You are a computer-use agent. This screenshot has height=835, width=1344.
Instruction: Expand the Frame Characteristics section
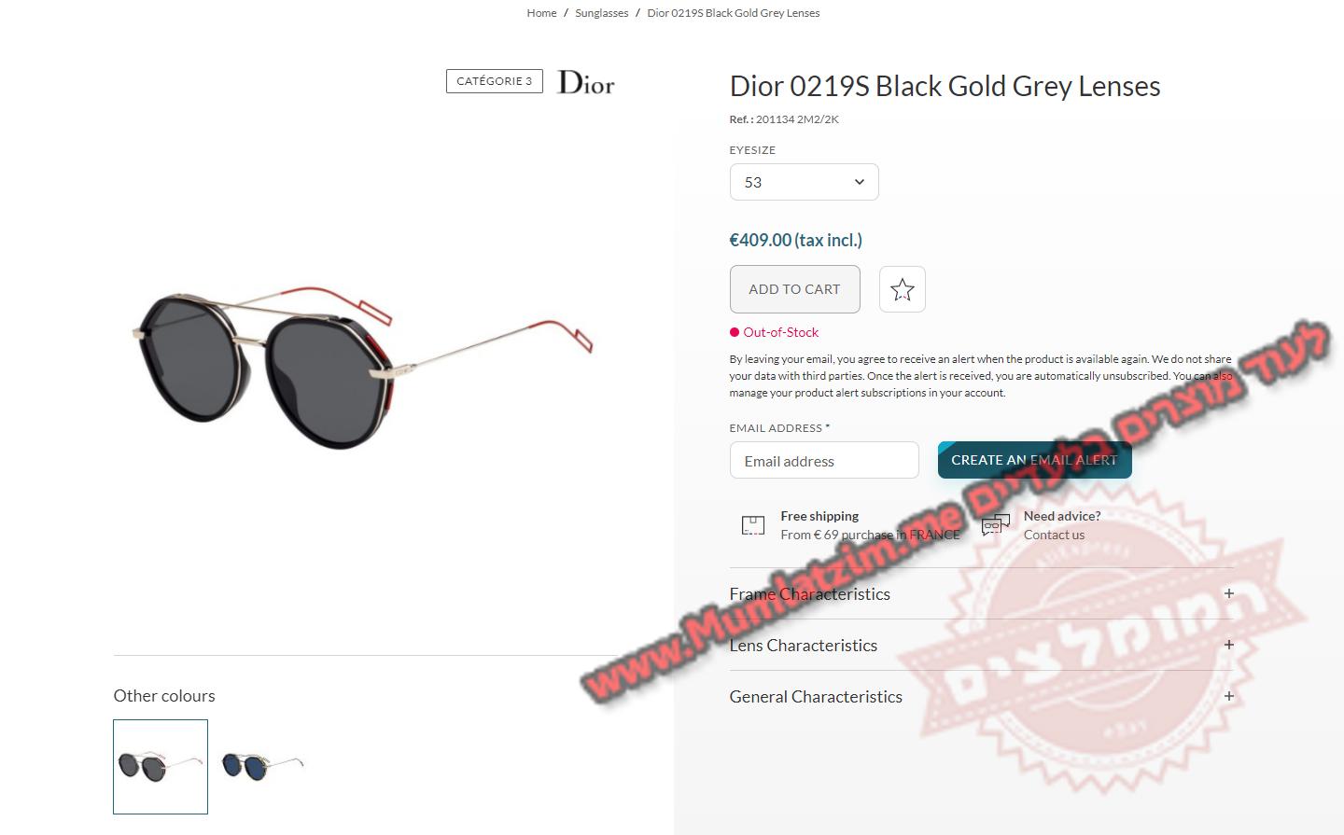click(x=981, y=594)
